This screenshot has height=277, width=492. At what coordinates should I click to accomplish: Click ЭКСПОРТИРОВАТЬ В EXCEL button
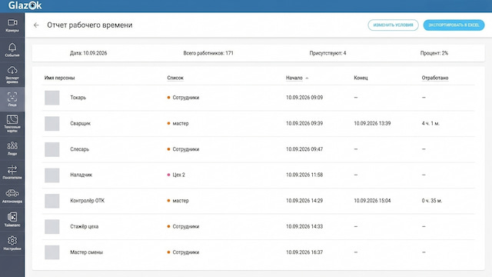pyautogui.click(x=454, y=25)
